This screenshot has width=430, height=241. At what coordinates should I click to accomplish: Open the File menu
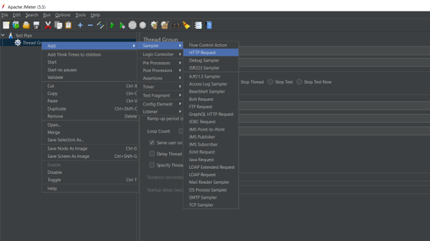5,15
